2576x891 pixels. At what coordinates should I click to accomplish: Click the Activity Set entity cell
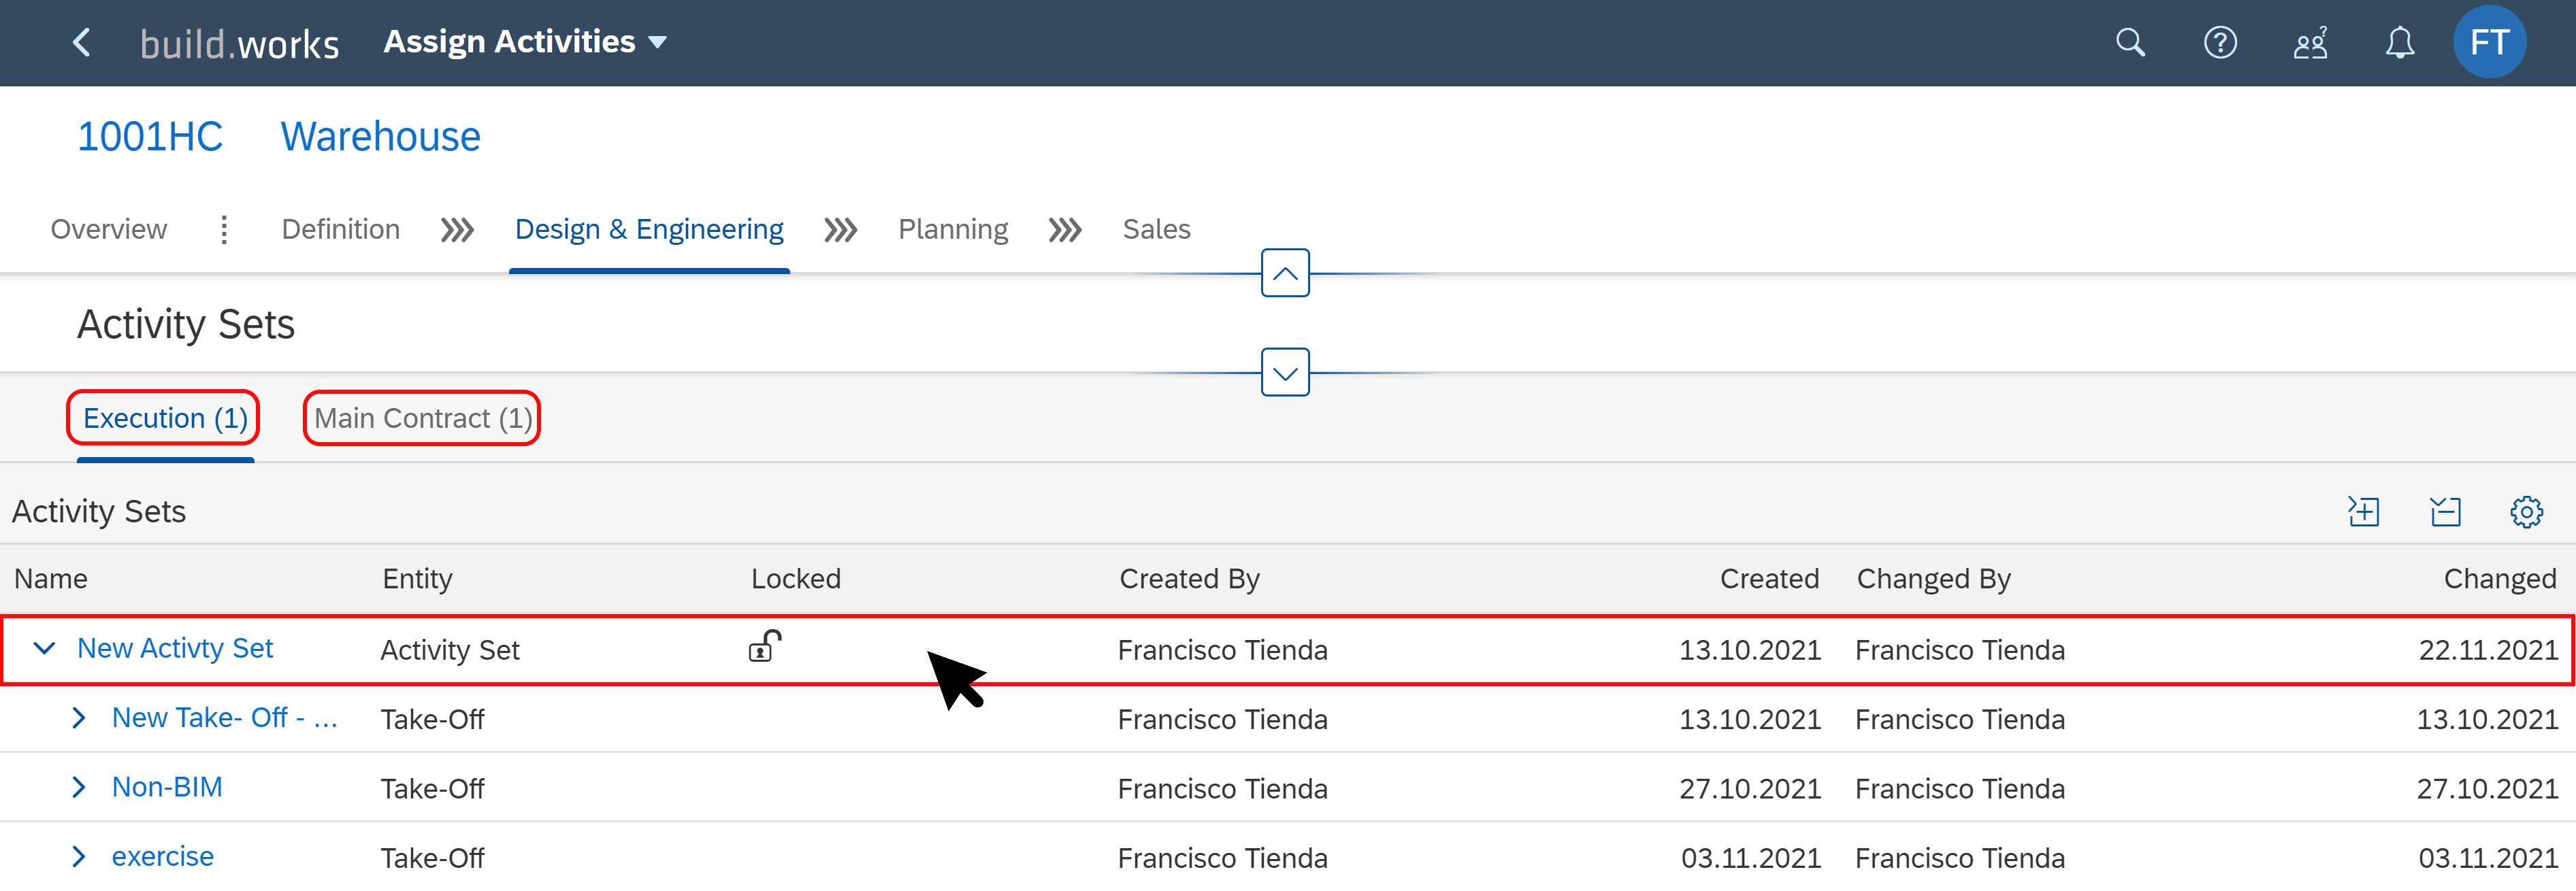(450, 650)
